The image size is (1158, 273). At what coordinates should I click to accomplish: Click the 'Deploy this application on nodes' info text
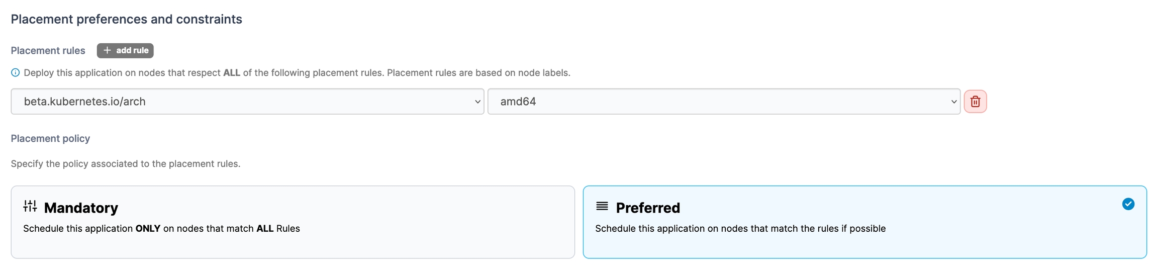click(x=297, y=73)
